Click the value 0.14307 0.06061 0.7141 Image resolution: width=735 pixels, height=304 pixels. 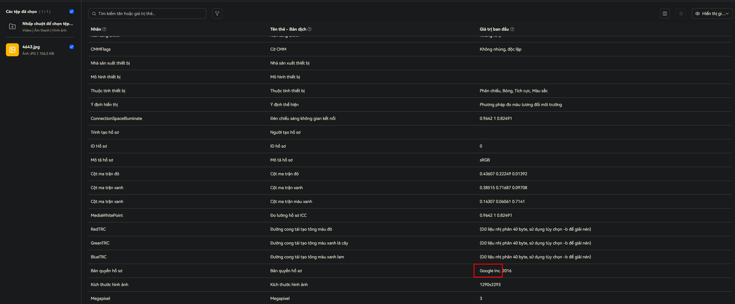pyautogui.click(x=502, y=201)
